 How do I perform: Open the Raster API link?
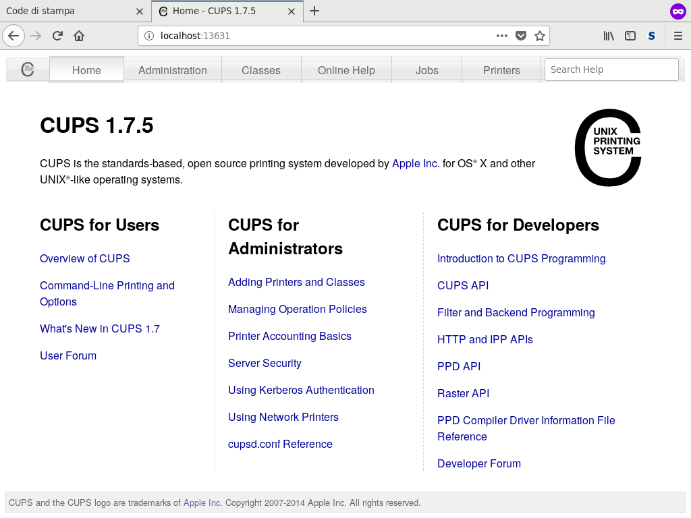point(463,393)
